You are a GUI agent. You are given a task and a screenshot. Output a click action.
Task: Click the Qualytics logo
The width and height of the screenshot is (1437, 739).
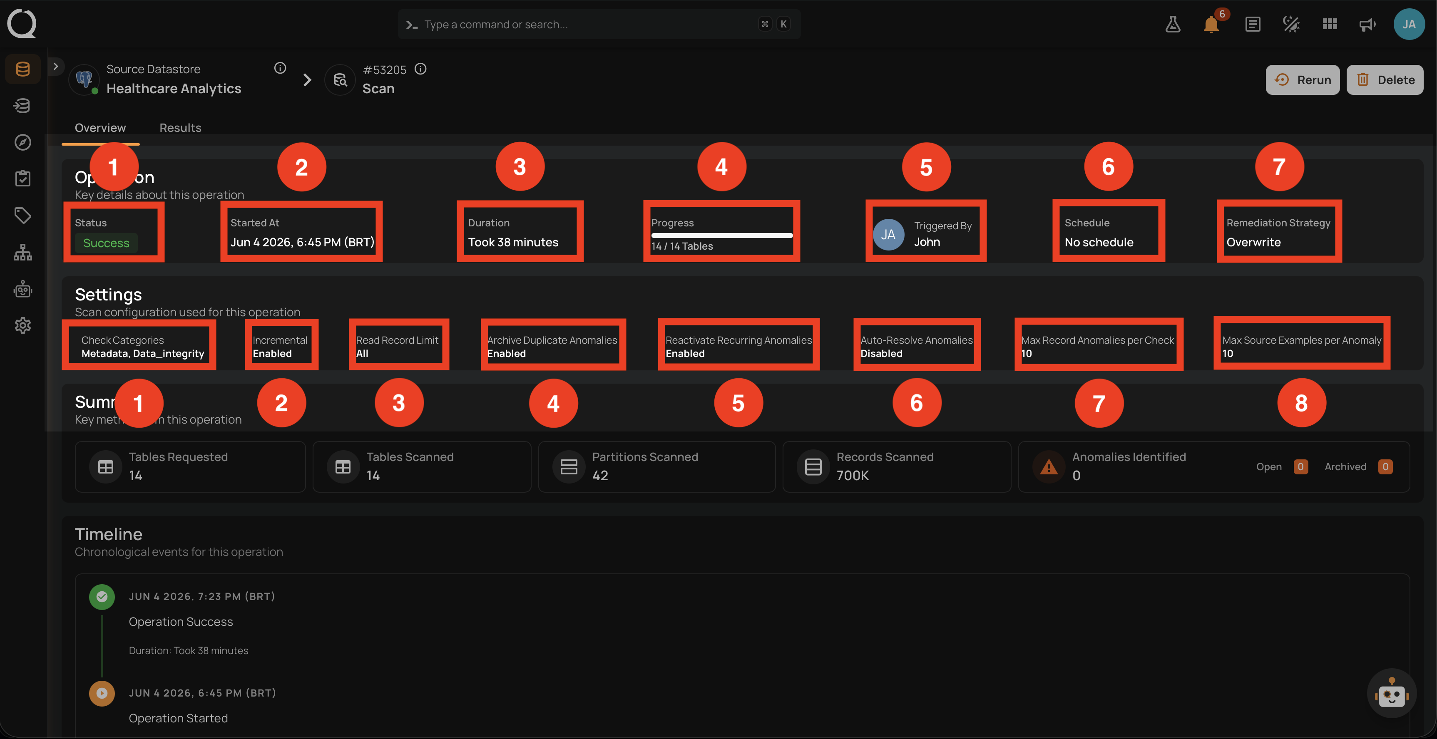[x=22, y=23]
